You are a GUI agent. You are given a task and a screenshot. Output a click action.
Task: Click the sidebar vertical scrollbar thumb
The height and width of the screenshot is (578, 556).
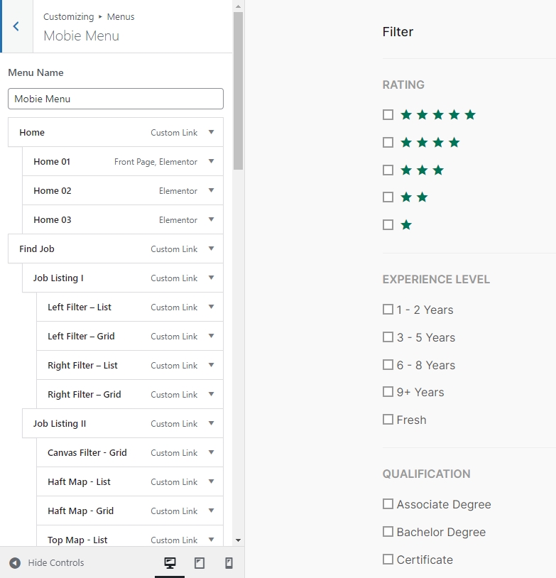pyautogui.click(x=238, y=92)
